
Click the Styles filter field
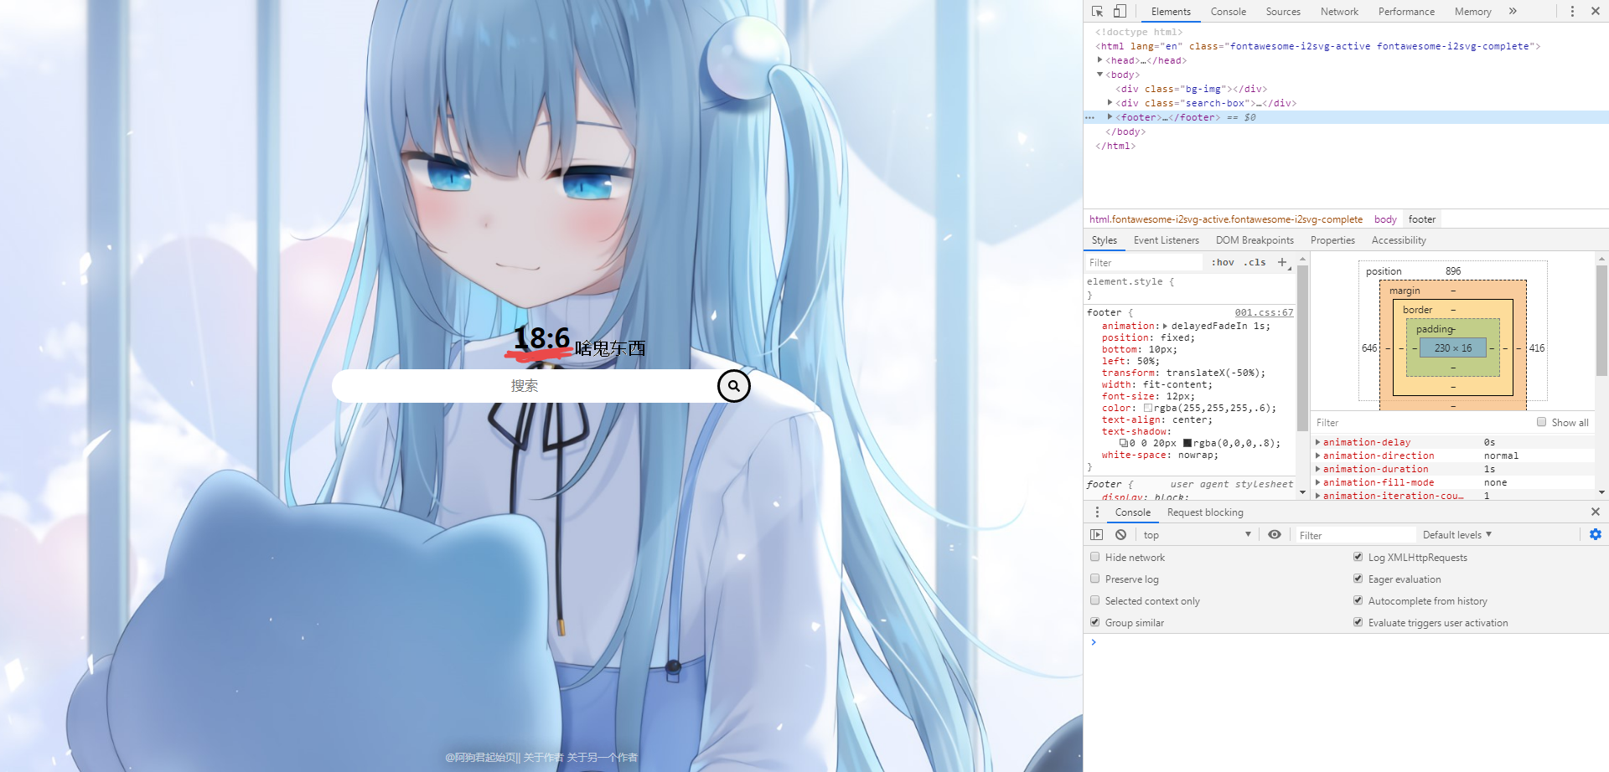click(1143, 262)
